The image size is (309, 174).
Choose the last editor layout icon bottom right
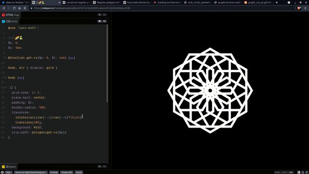(x=307, y=172)
